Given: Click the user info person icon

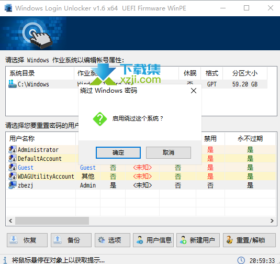Looking at the screenshot, I should [x=140, y=240].
